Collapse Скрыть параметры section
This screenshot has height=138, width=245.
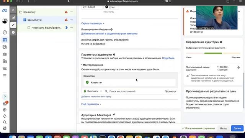tap(93, 23)
